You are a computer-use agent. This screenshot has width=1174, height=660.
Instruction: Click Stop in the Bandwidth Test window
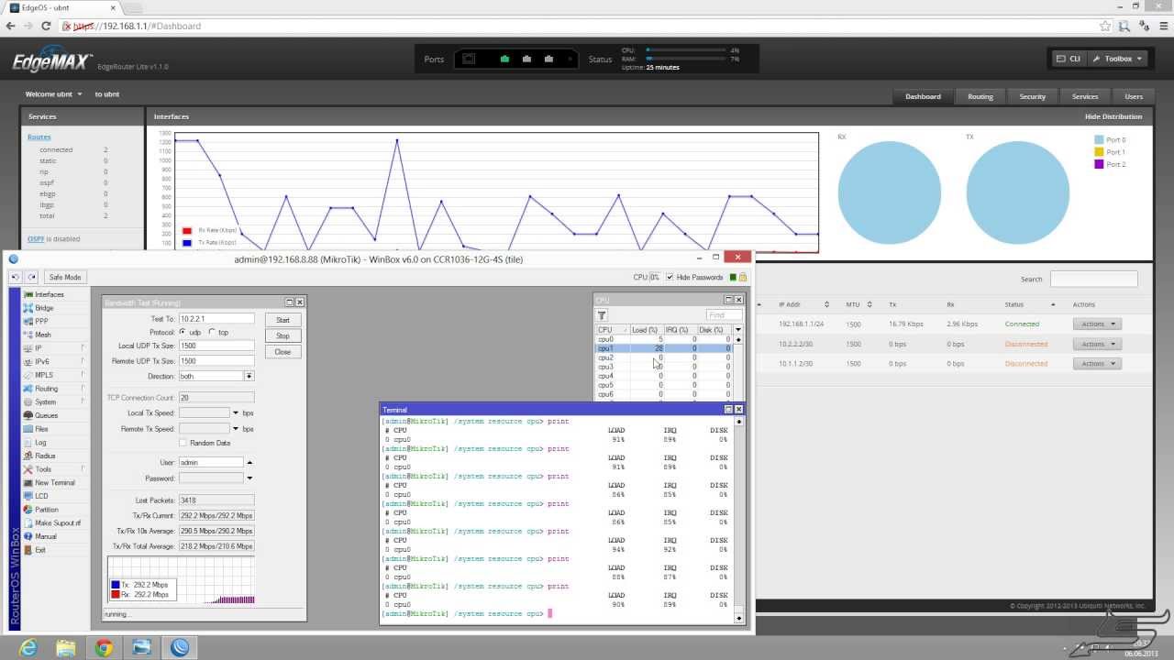point(282,335)
